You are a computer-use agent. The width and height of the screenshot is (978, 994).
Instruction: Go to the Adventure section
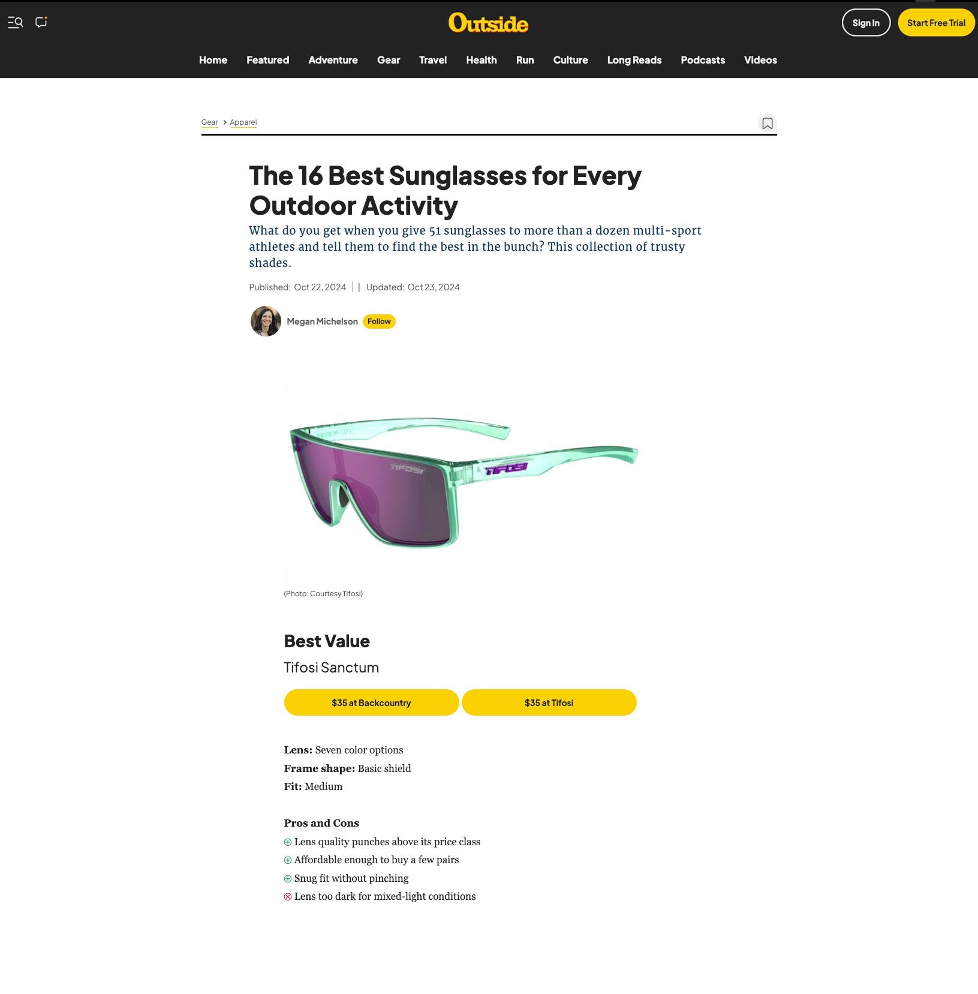click(x=333, y=60)
